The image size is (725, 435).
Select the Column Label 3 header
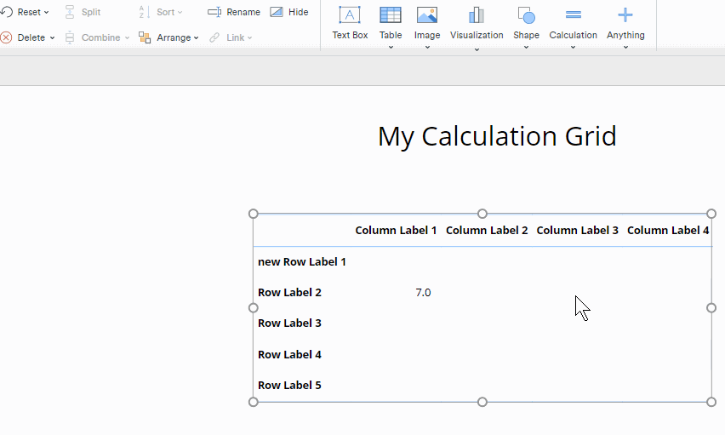click(x=577, y=231)
